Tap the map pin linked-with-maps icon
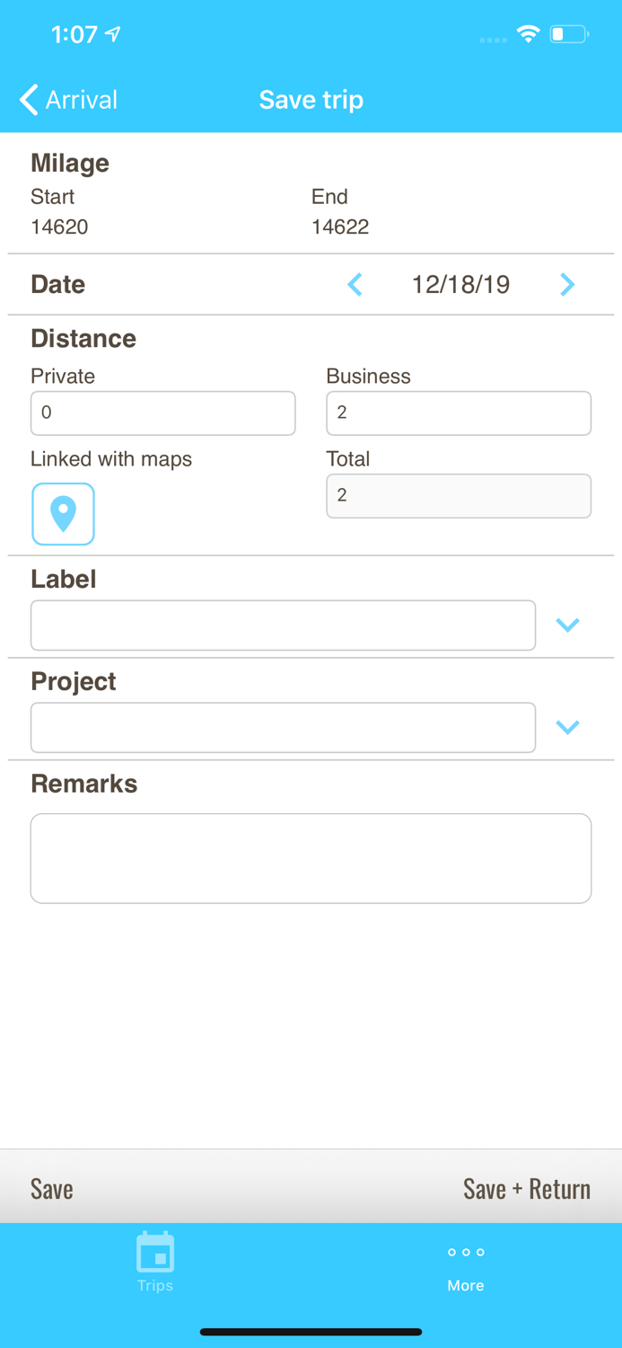The width and height of the screenshot is (622, 1348). (x=63, y=514)
